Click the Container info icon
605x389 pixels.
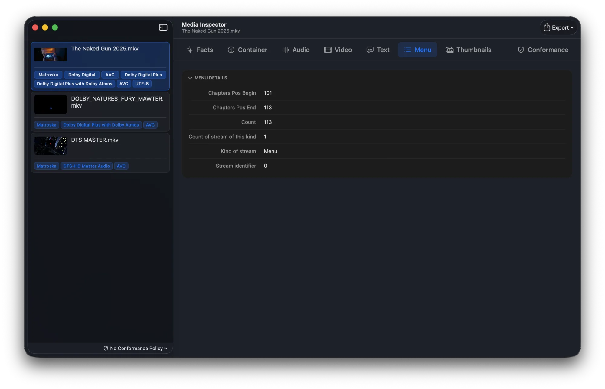coord(231,50)
